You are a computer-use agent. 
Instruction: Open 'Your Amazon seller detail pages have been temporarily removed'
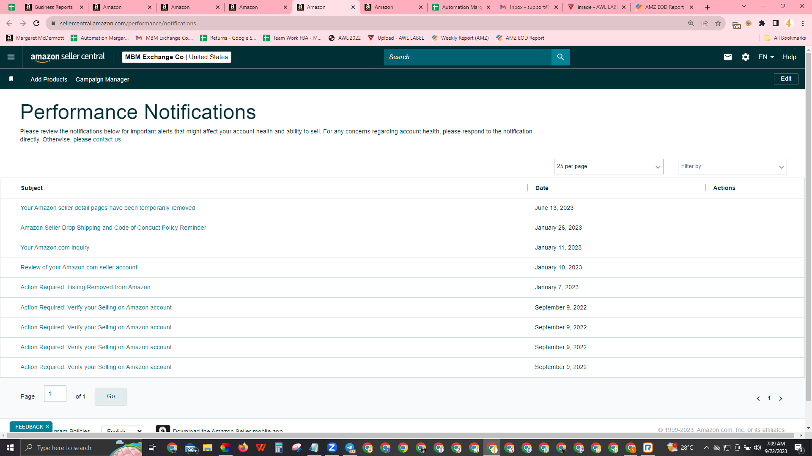click(108, 208)
